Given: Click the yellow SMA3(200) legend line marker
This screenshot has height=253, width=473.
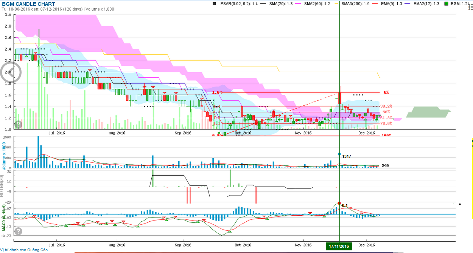Looking at the screenshot, I should 336,3.
